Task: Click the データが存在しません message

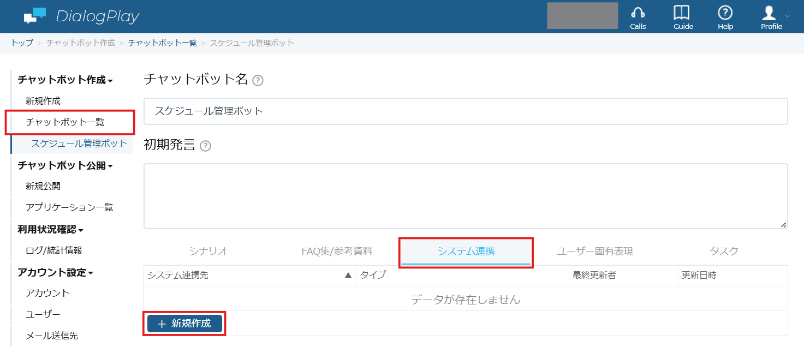Action: [466, 300]
